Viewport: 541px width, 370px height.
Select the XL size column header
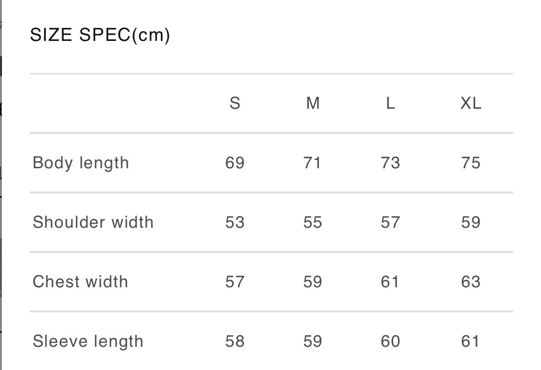[x=470, y=103]
